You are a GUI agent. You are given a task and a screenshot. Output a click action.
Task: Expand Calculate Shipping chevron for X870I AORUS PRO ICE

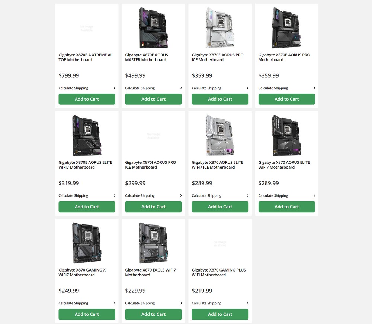click(181, 195)
